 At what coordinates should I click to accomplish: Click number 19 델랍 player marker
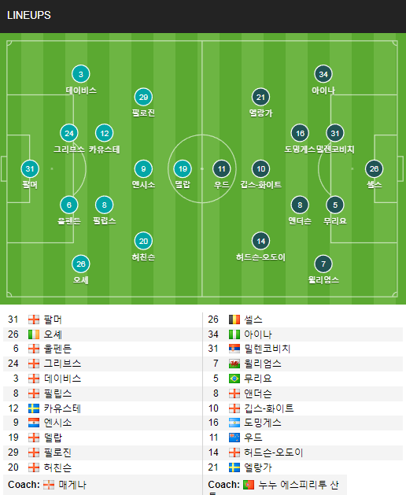coord(183,169)
